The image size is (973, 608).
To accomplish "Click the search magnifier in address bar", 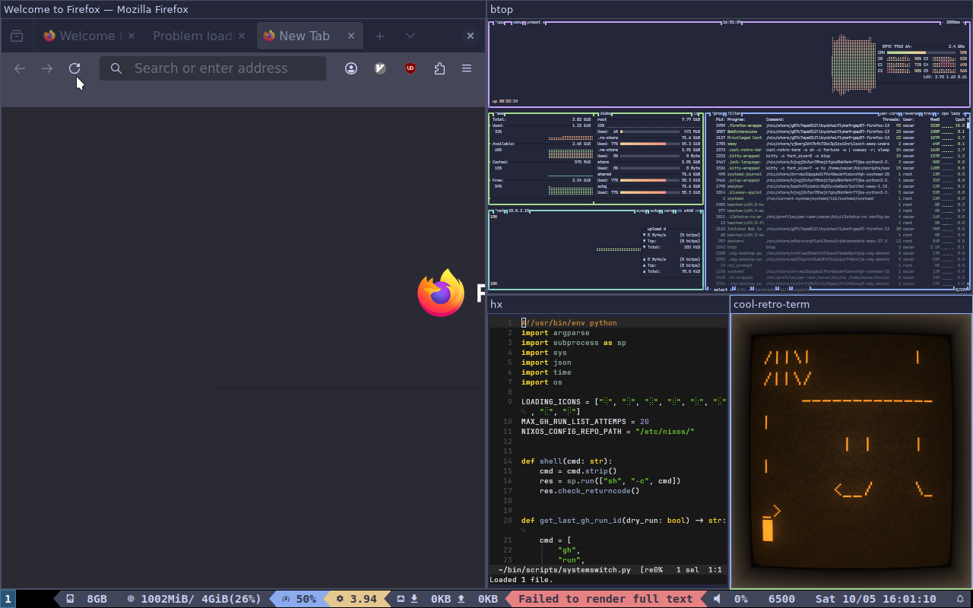I will pyautogui.click(x=116, y=68).
